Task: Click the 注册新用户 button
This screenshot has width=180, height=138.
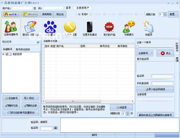Action: pos(82,8)
